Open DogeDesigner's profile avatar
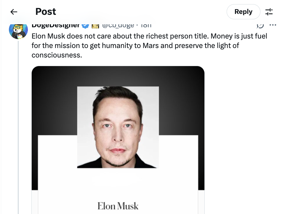This screenshot has width=285, height=214. (18, 31)
